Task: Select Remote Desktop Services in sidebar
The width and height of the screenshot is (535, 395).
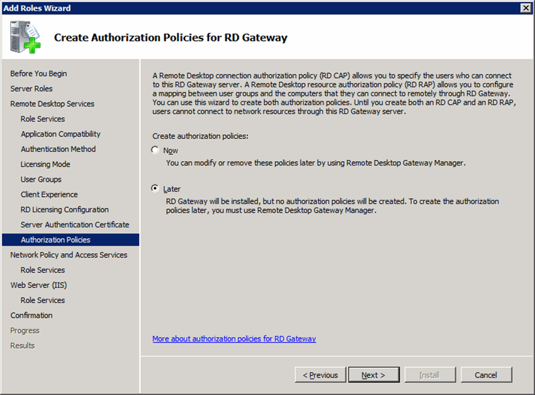Action: coord(52,104)
